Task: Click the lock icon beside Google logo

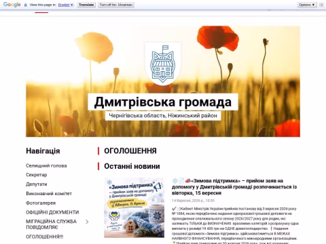Action: (26, 5)
